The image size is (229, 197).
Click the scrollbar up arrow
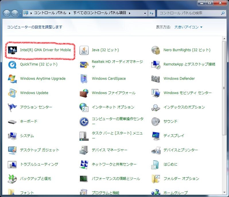click(x=224, y=39)
